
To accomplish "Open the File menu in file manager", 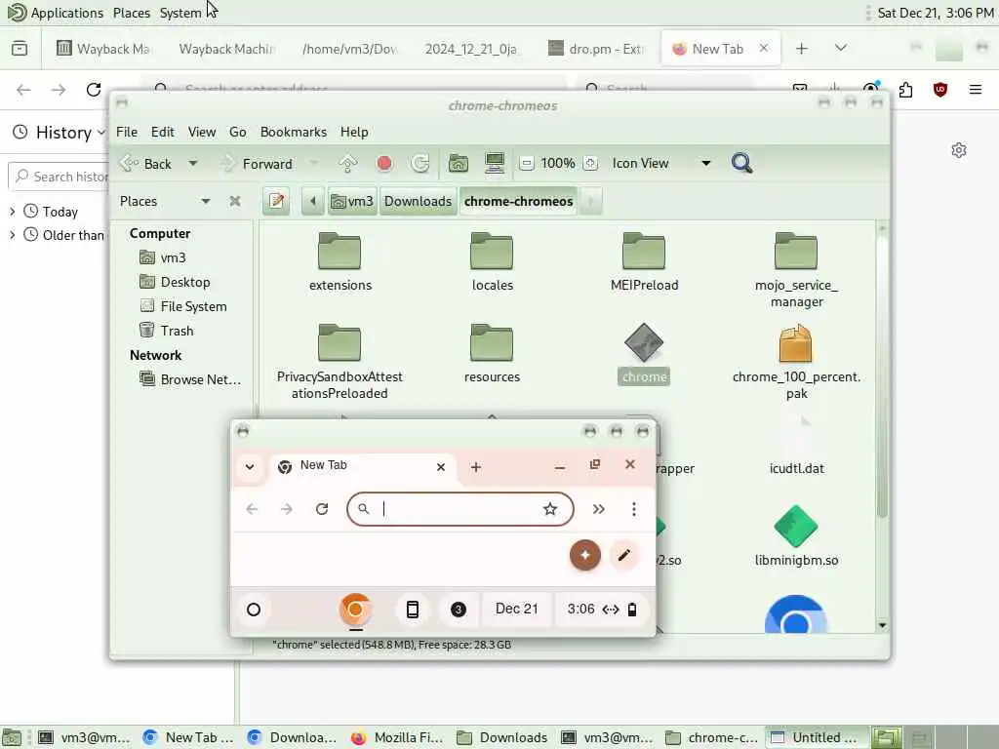I will (x=126, y=132).
